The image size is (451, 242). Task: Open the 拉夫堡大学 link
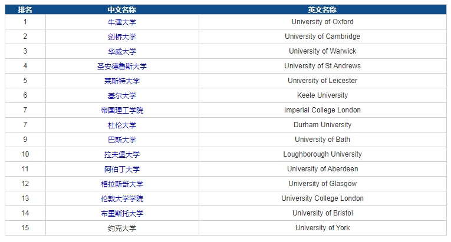122,154
